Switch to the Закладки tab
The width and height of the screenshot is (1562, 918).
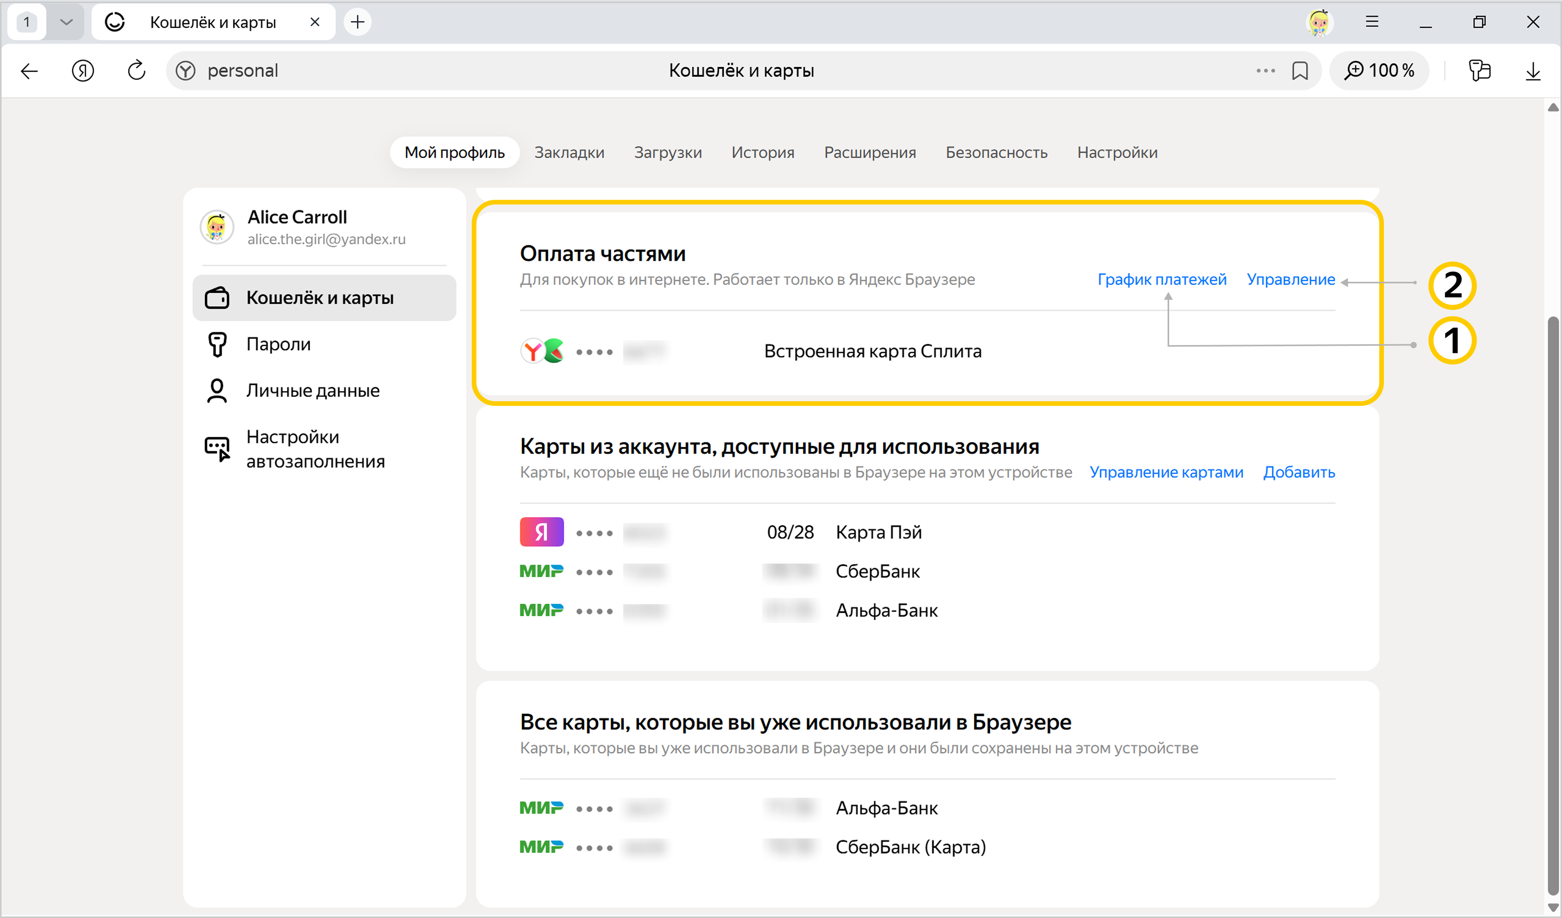coord(569,152)
